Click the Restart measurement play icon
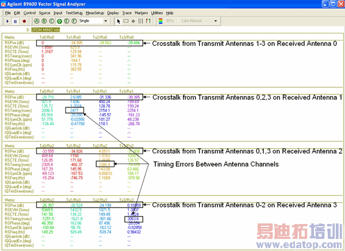This screenshot has width=345, height=251. (7, 21)
